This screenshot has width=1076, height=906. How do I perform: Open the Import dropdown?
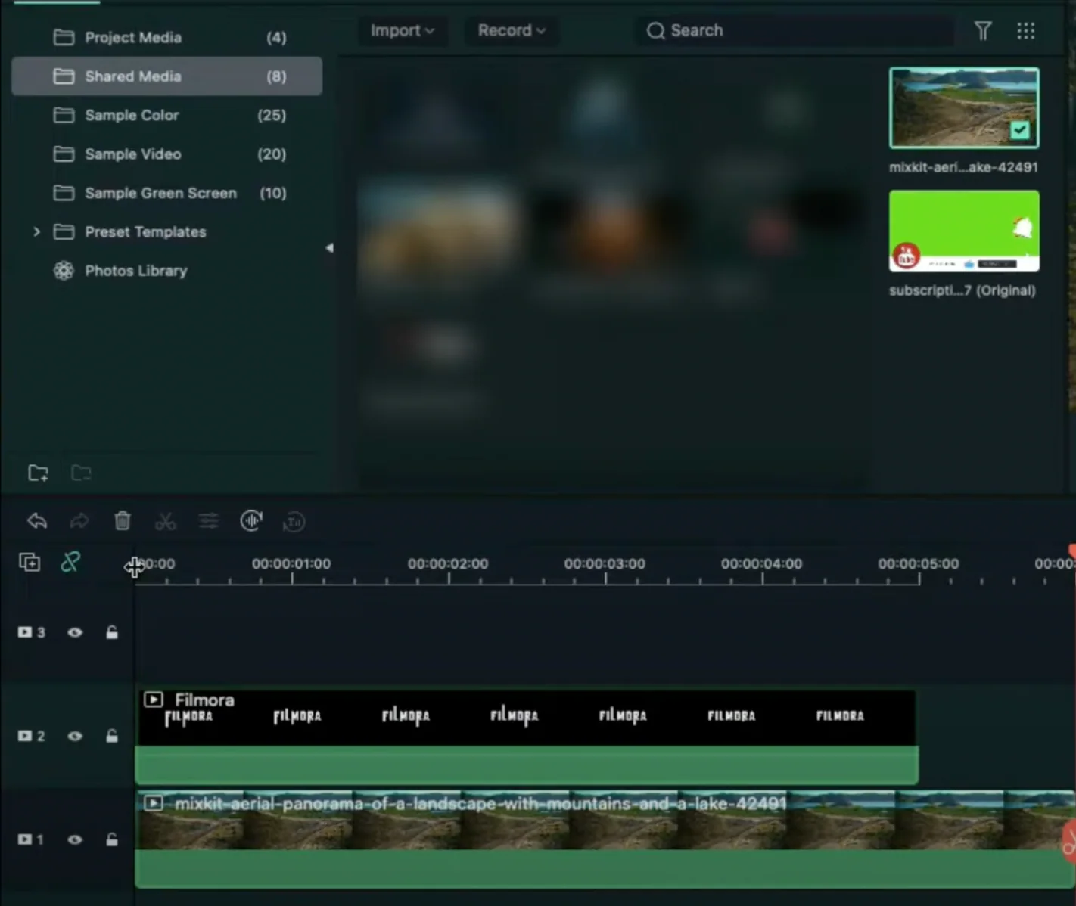click(x=403, y=31)
